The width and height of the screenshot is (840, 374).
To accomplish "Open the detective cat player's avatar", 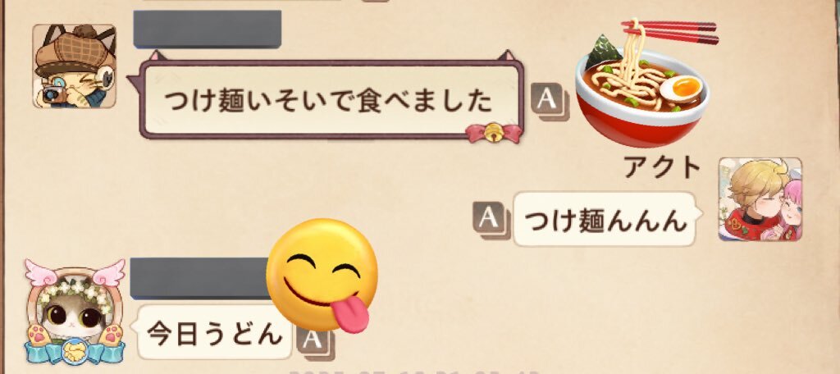I will coord(75,66).
